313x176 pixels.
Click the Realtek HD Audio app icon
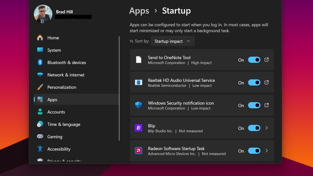138,82
